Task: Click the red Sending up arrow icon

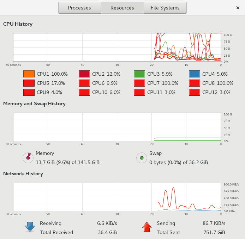Action: 147,227
